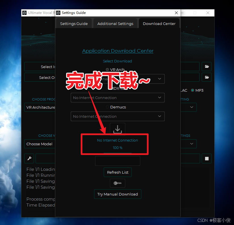The image size is (234, 225).
Task: Expand the Demucs model dropdown
Action: 118,116
